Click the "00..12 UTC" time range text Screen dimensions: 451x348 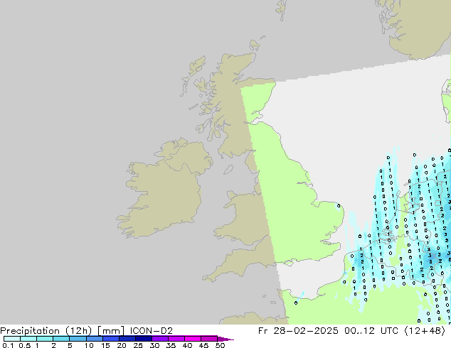pos(371,331)
